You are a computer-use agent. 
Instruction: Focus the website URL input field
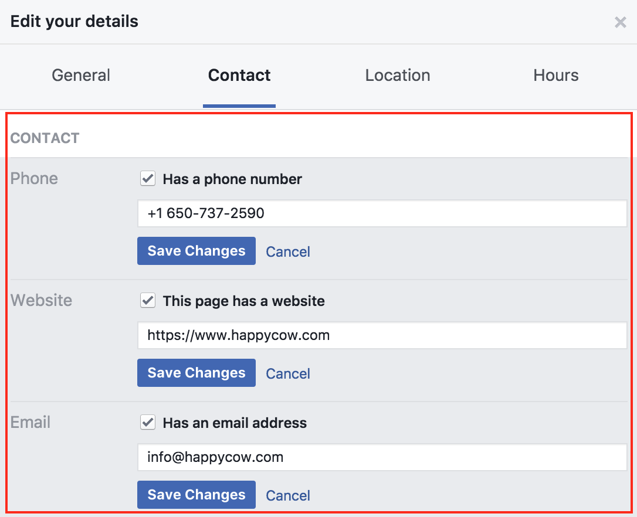pos(382,335)
